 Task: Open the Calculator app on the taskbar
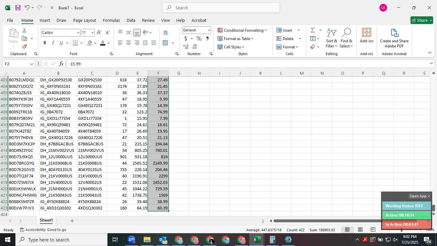click(x=273, y=240)
